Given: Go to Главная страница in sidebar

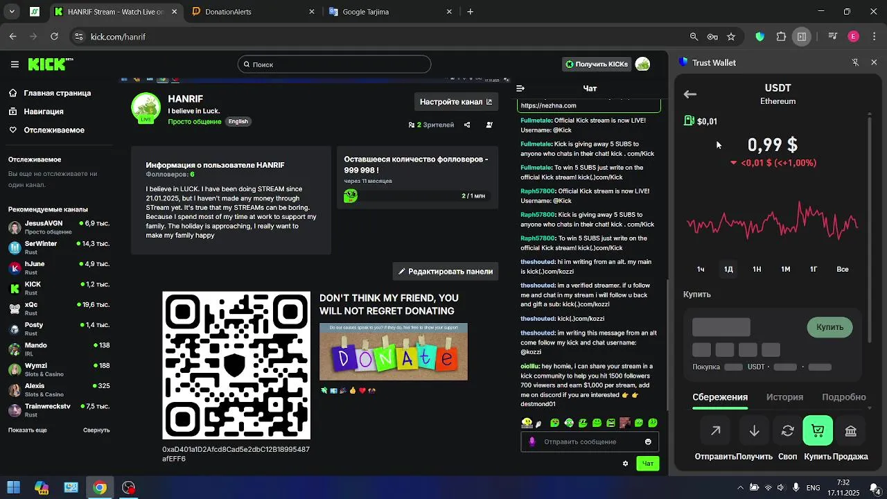Looking at the screenshot, I should coord(50,93).
